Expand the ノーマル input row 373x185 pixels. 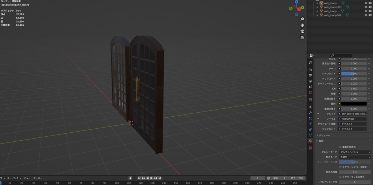318,119
